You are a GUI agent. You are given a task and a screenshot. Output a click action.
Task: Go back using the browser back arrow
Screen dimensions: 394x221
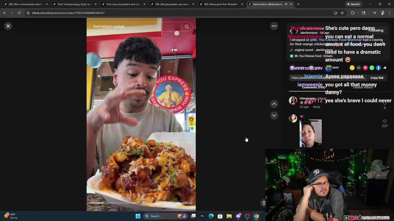click(x=5, y=13)
